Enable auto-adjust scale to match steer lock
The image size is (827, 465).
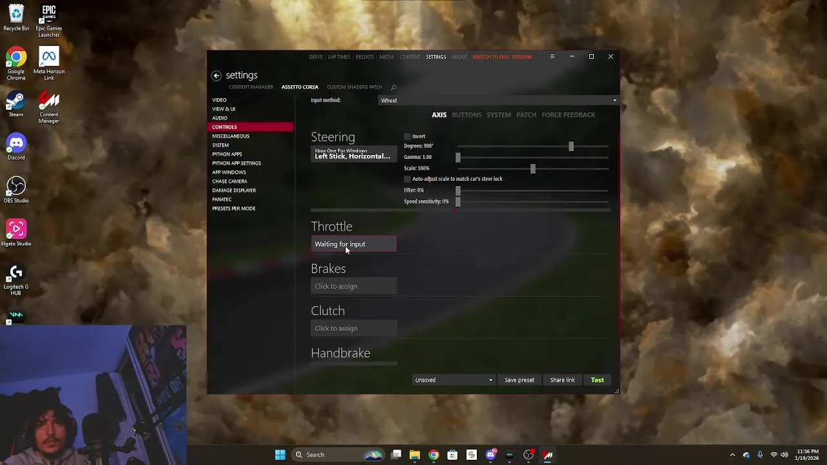[x=407, y=179]
